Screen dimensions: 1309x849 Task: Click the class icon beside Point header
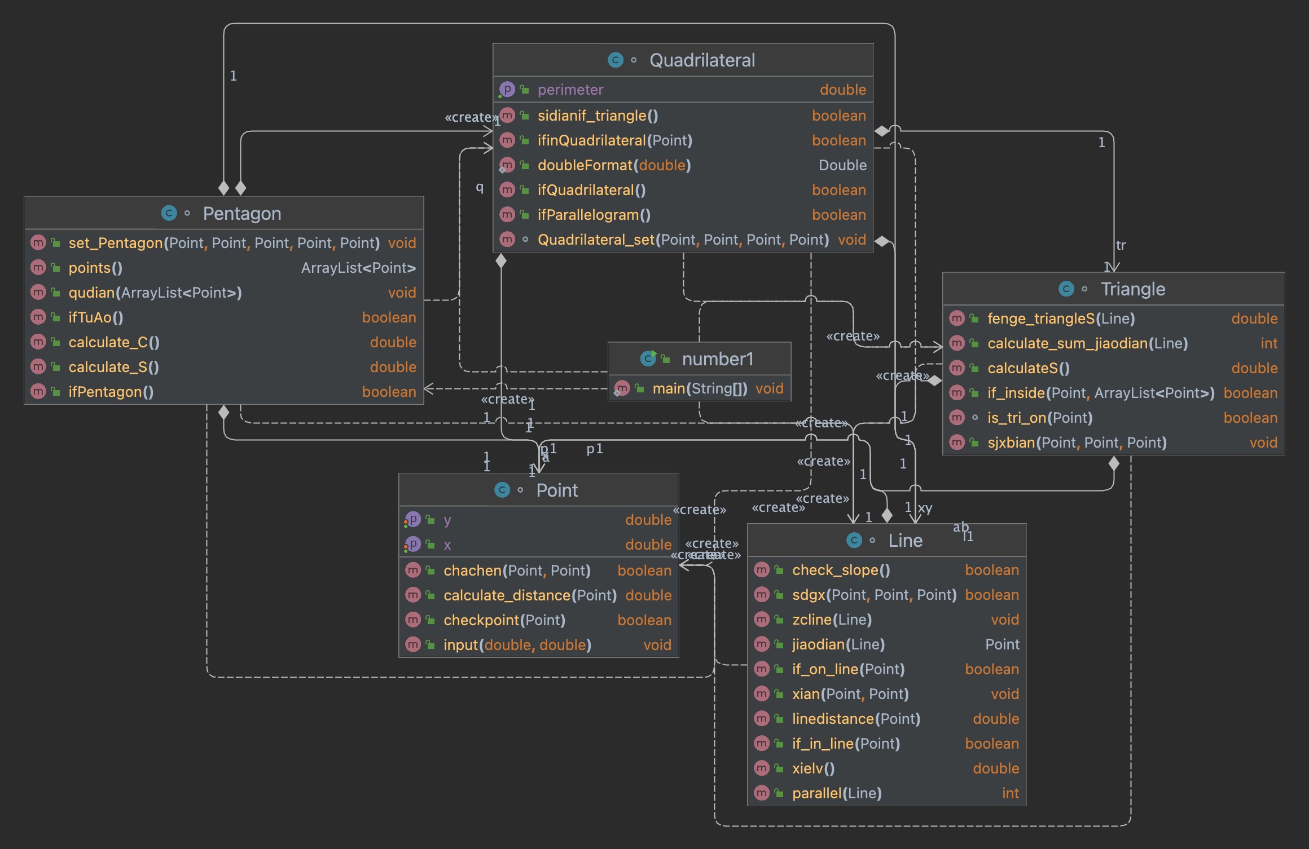coord(502,490)
